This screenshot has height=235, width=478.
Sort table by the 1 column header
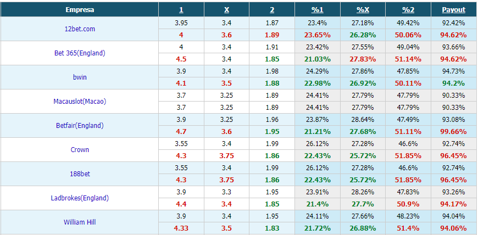click(x=181, y=10)
